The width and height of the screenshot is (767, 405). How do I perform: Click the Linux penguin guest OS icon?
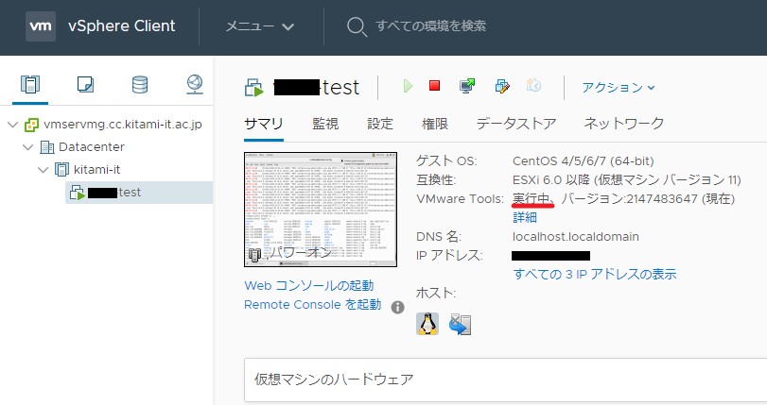(x=427, y=324)
